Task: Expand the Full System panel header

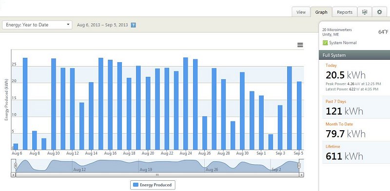Action: 354,55
